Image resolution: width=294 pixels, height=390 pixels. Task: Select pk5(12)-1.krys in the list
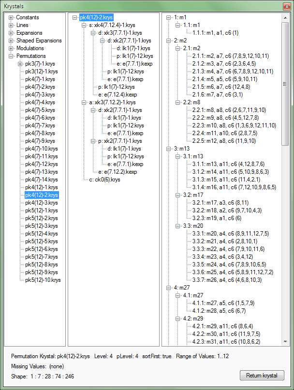tap(42, 210)
